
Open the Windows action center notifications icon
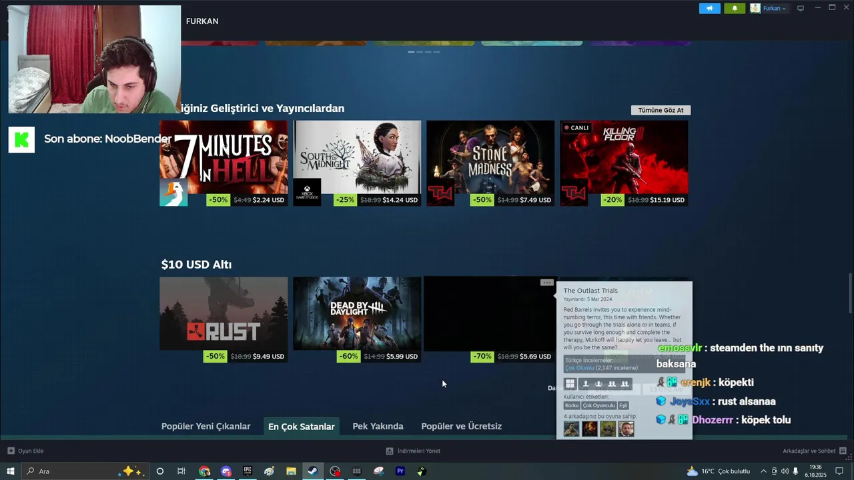(839, 471)
